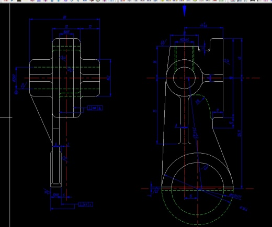This screenshot has width=272, height=227.
Task: Click the diameter text at the lower-right leader end
Action: click(x=243, y=208)
